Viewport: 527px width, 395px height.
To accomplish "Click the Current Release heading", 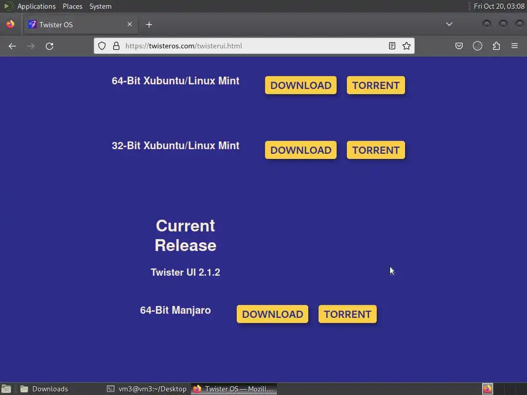I will pos(185,236).
